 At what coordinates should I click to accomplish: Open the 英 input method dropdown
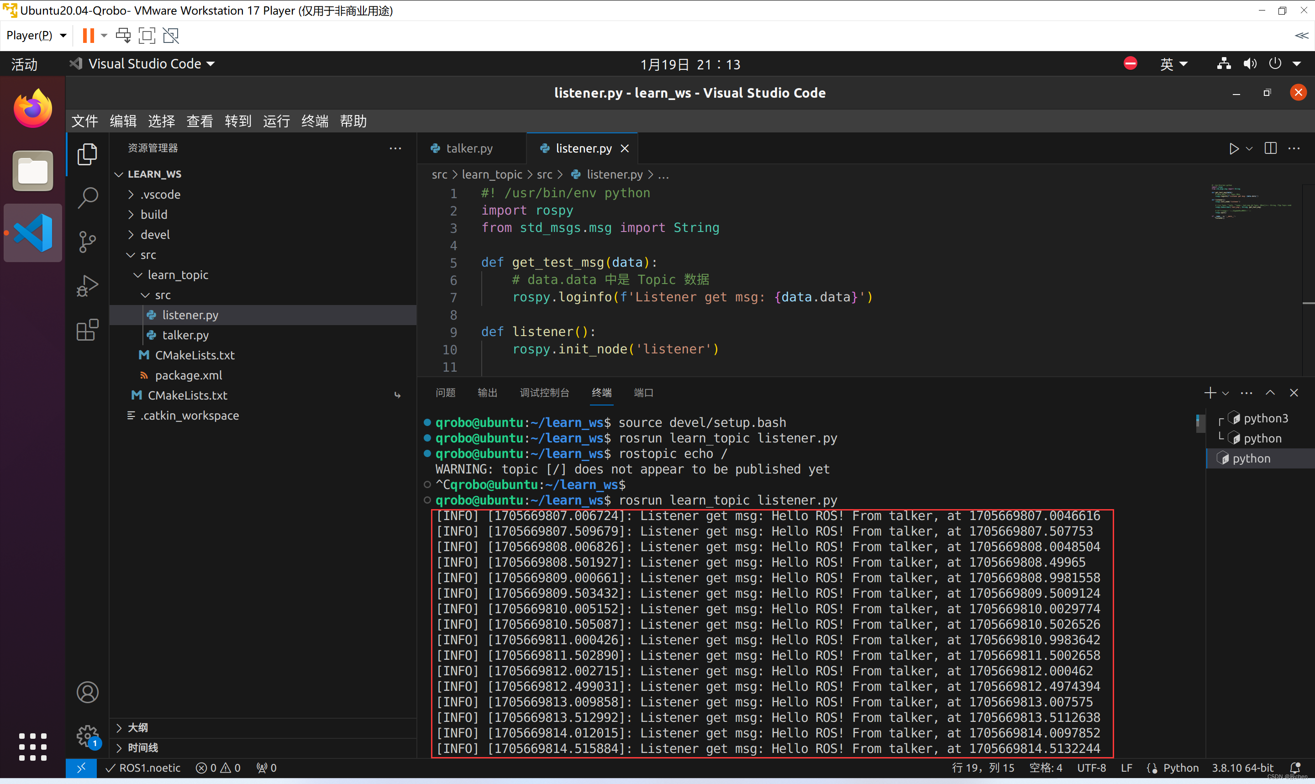pos(1173,64)
